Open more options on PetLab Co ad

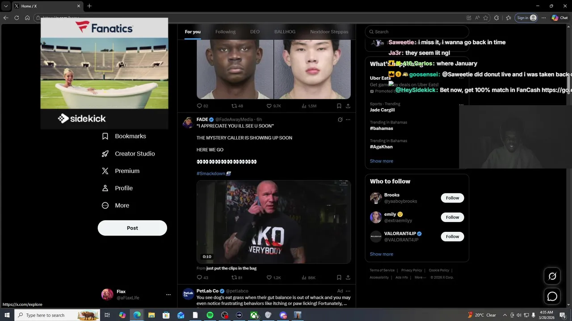[x=348, y=291]
